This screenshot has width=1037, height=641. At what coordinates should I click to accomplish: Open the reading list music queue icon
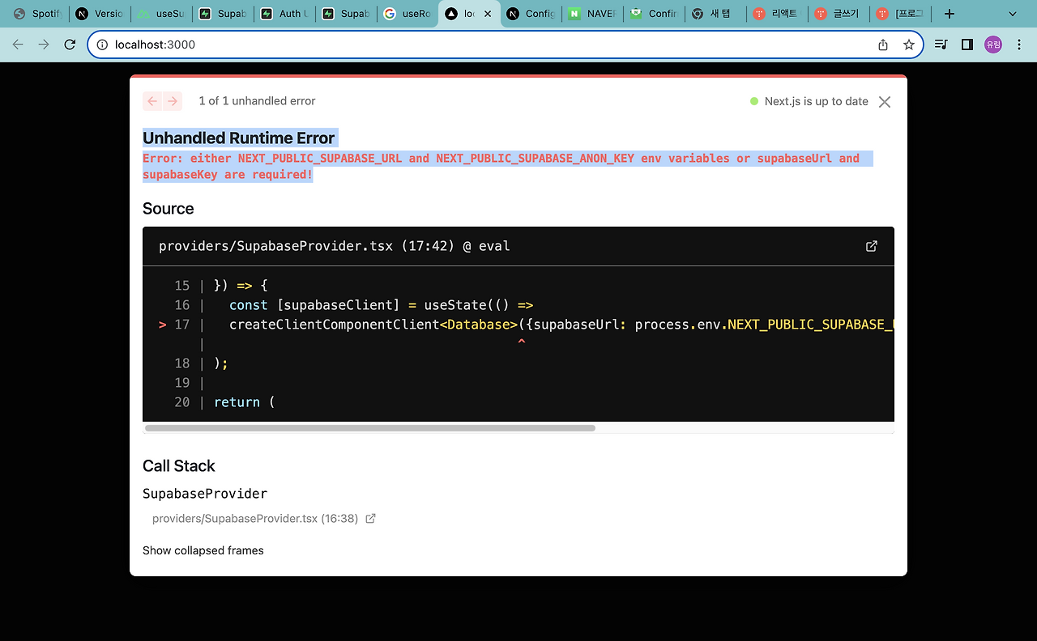click(941, 45)
